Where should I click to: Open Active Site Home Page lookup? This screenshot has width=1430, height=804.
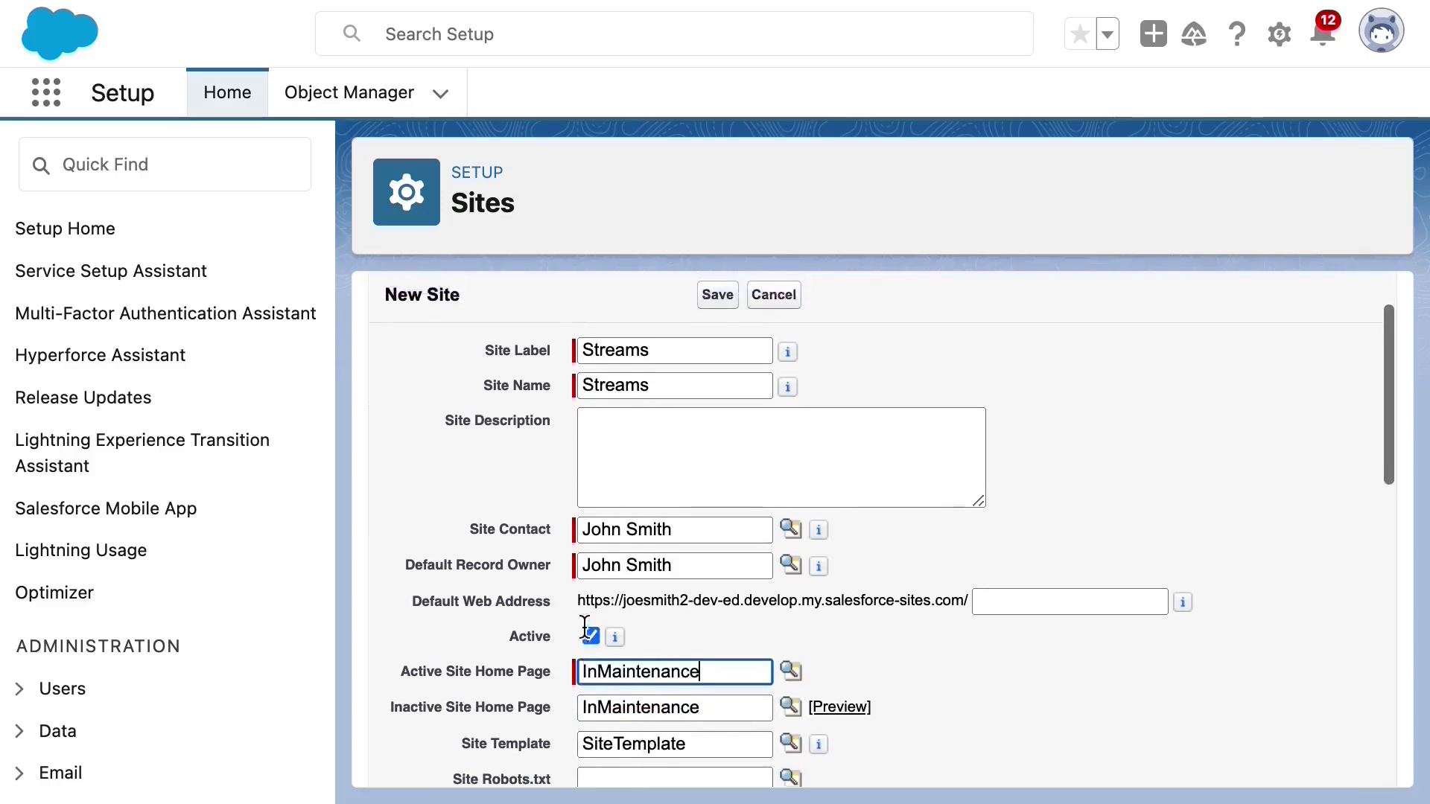(x=790, y=671)
